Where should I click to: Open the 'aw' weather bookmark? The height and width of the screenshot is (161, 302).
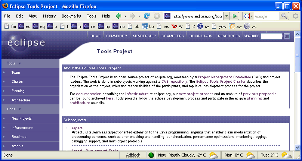click(x=235, y=26)
